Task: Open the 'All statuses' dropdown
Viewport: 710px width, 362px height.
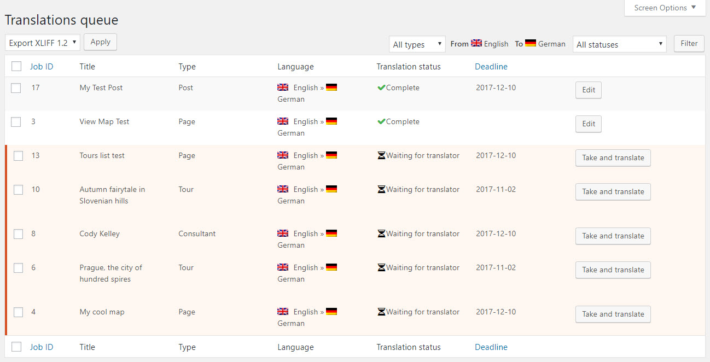Action: coord(619,44)
